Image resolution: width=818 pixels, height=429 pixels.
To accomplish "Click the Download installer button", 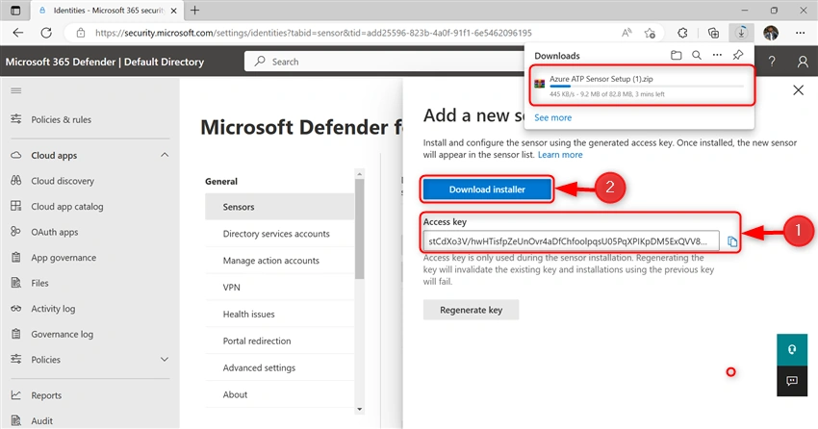I will (487, 189).
